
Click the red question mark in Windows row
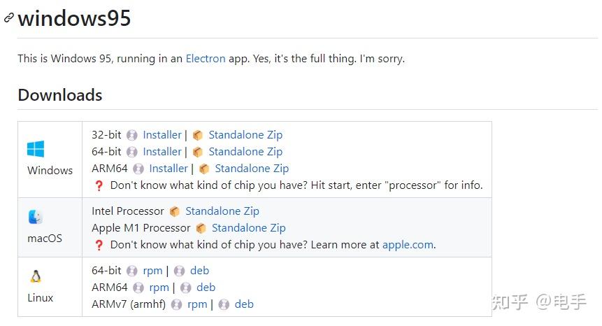pyautogui.click(x=99, y=186)
